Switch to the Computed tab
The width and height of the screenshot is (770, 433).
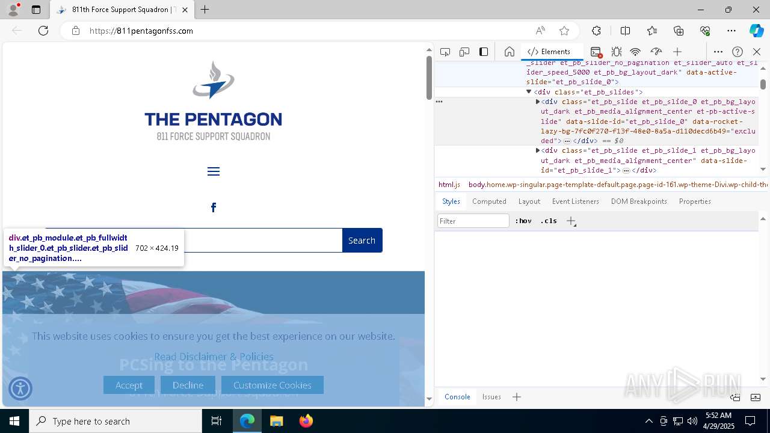click(489, 201)
